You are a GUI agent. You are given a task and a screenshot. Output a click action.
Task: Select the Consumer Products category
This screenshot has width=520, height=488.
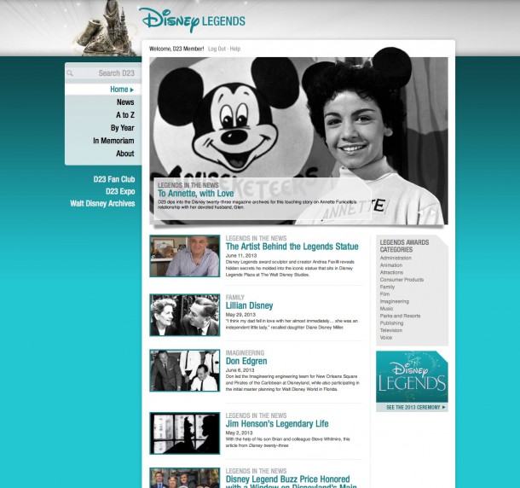click(x=402, y=280)
